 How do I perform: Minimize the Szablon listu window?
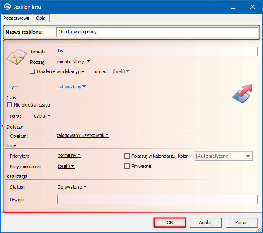click(214, 7)
